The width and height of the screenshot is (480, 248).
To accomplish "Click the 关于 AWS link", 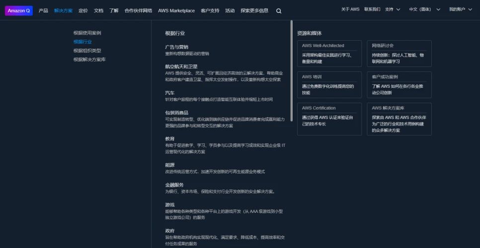I will [350, 9].
